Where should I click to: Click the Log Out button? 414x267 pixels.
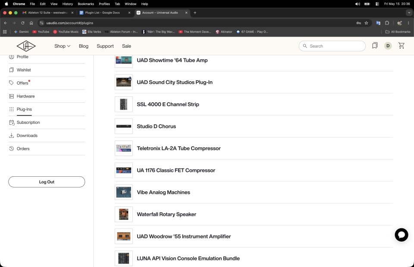47,182
